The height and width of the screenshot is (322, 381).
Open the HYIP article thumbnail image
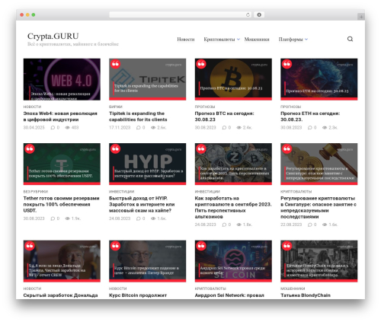tap(147, 164)
